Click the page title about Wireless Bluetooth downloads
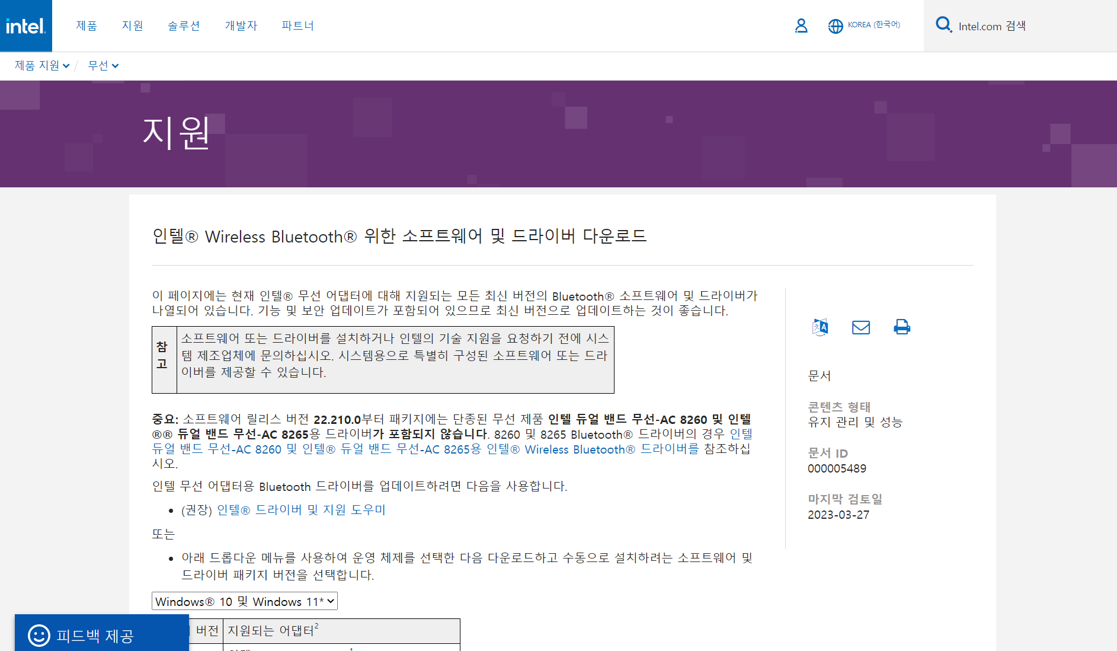Screen dimensions: 1117x651 (399, 236)
